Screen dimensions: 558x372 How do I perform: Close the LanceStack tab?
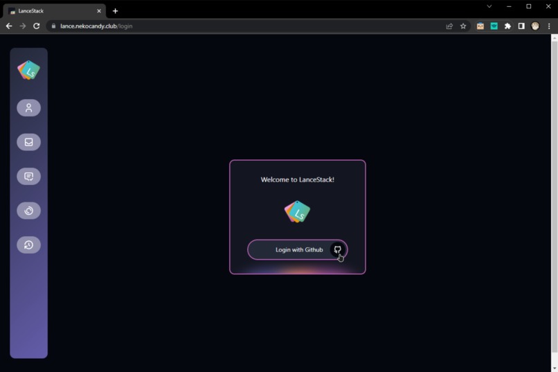coord(99,11)
